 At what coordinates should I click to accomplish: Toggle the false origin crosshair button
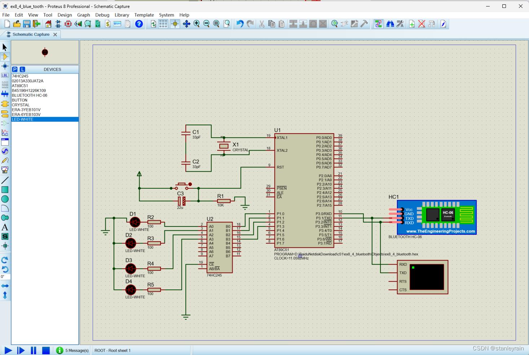click(175, 24)
